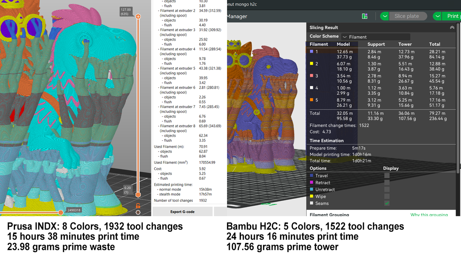Image resolution: width=461 pixels, height=259 pixels.
Task: Open the Color Scheme Filament dropdown
Action: (x=375, y=37)
